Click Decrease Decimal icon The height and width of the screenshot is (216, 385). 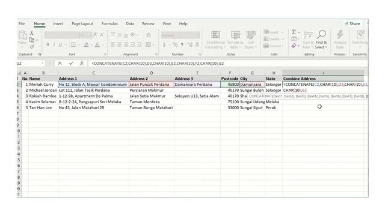(197, 45)
